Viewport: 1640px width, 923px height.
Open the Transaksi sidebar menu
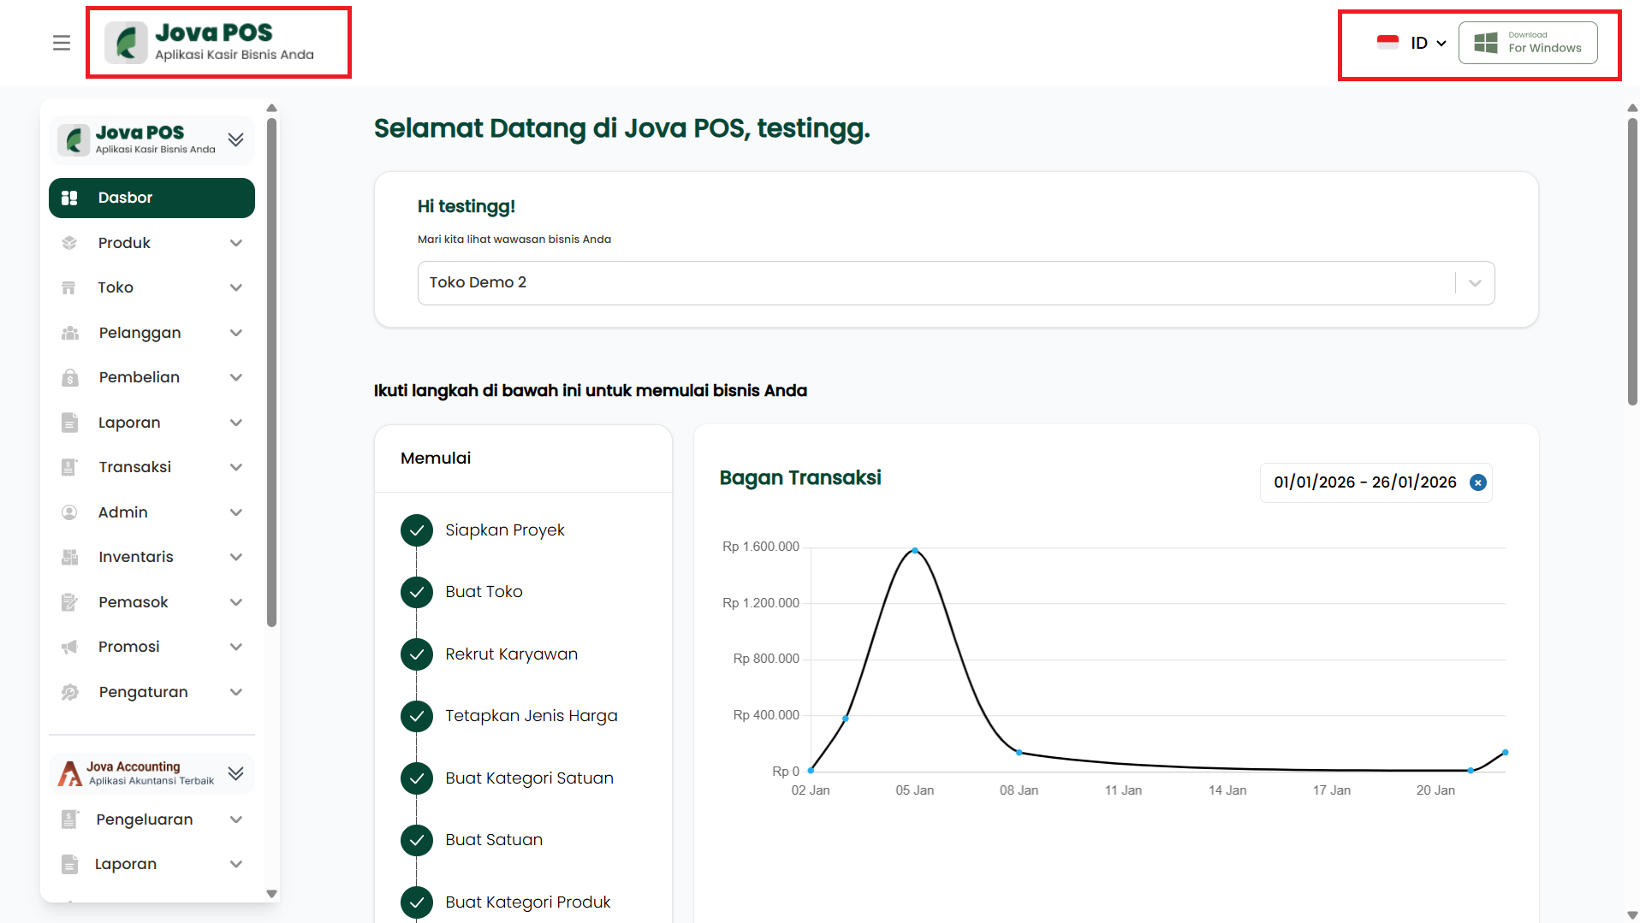152,467
